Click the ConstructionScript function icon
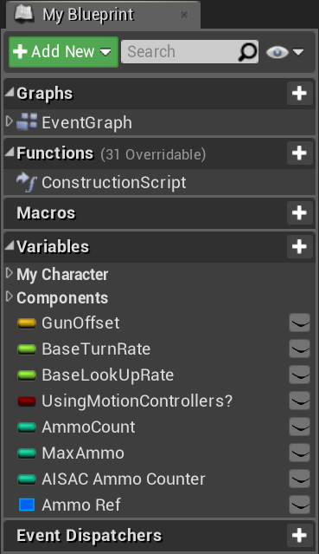 click(27, 182)
